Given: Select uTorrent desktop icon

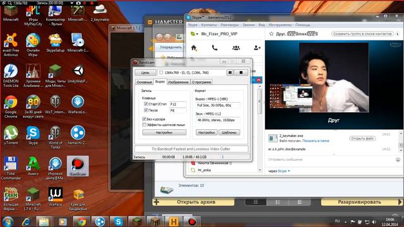Looking at the screenshot, I should pos(11,135).
